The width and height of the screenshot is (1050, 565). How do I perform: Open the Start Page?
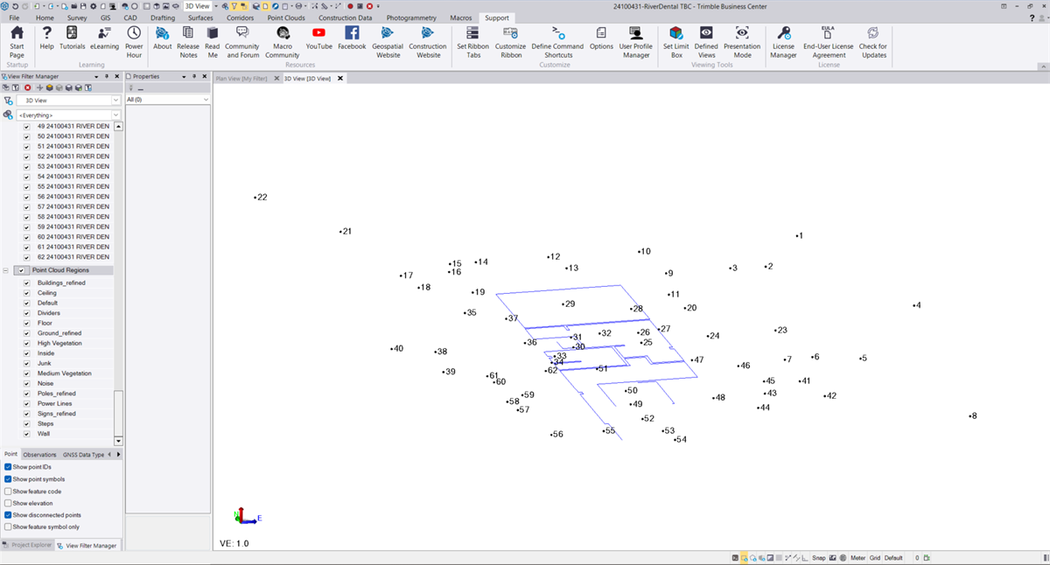coord(17,42)
